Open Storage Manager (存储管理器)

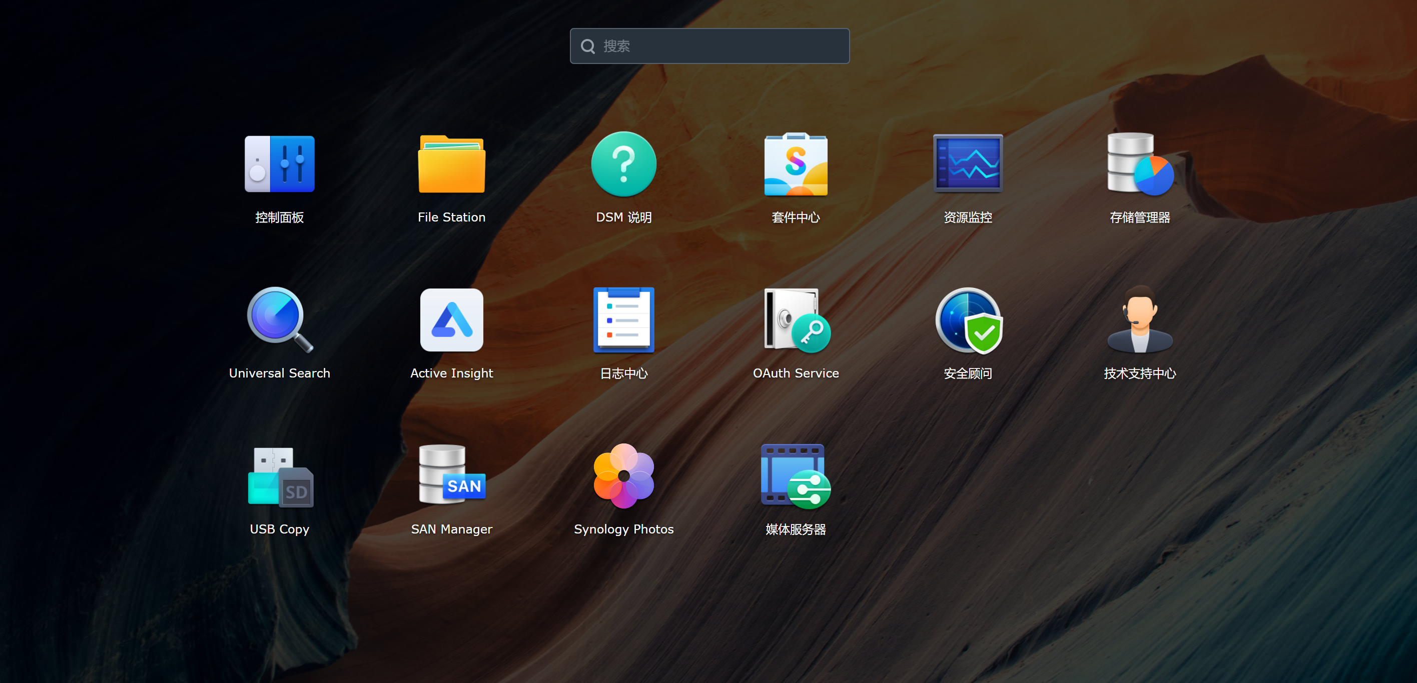pyautogui.click(x=1140, y=163)
